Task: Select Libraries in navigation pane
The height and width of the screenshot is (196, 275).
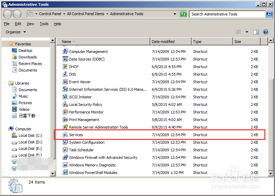Action: tap(22, 83)
